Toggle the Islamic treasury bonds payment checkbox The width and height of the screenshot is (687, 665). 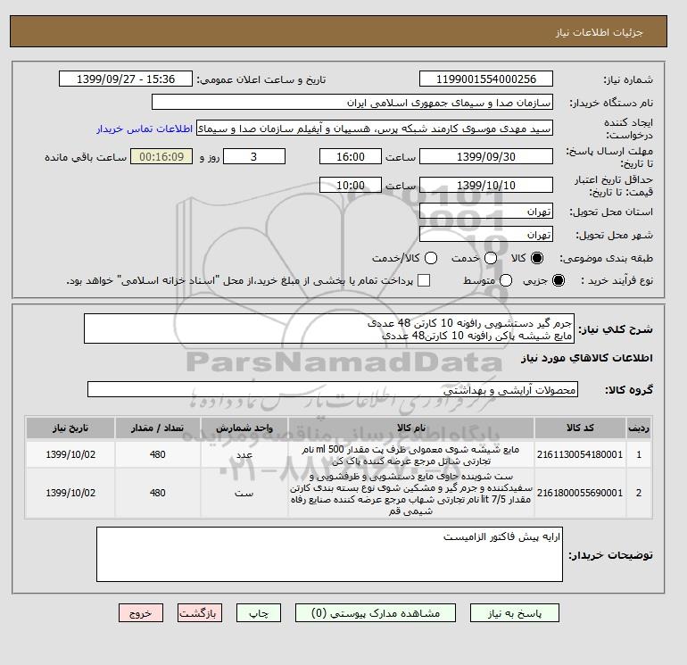(x=424, y=280)
